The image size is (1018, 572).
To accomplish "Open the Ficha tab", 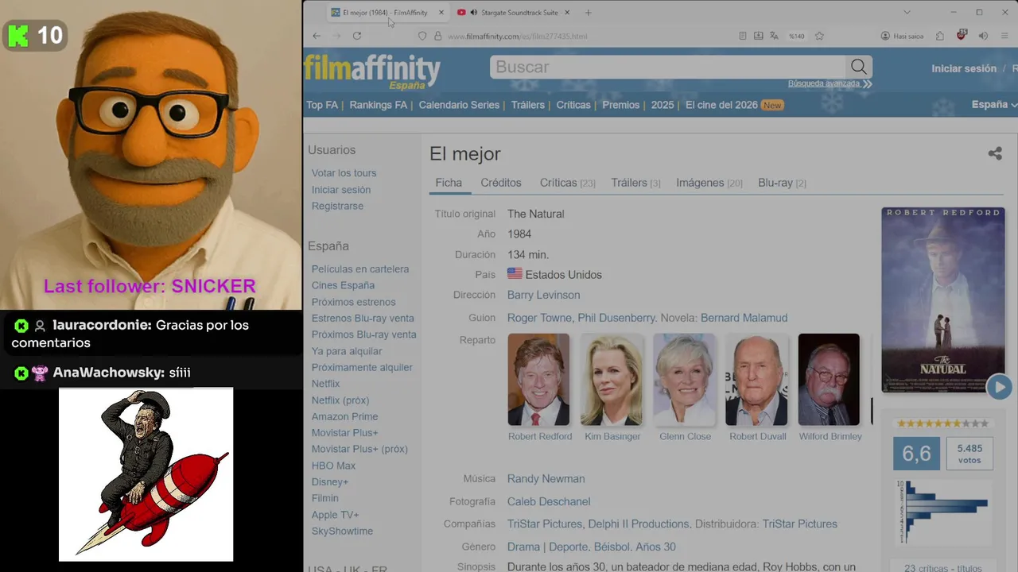I will tap(449, 183).
